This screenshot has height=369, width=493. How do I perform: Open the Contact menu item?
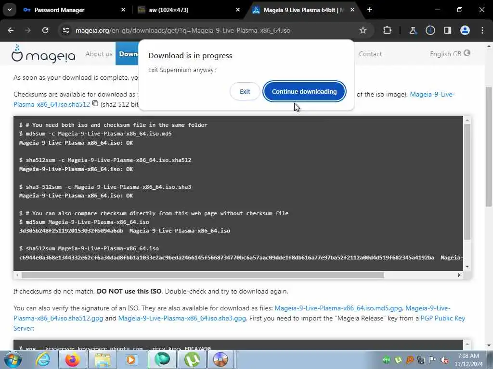(x=370, y=54)
